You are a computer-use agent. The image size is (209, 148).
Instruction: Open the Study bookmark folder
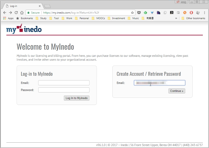[x=41, y=18]
